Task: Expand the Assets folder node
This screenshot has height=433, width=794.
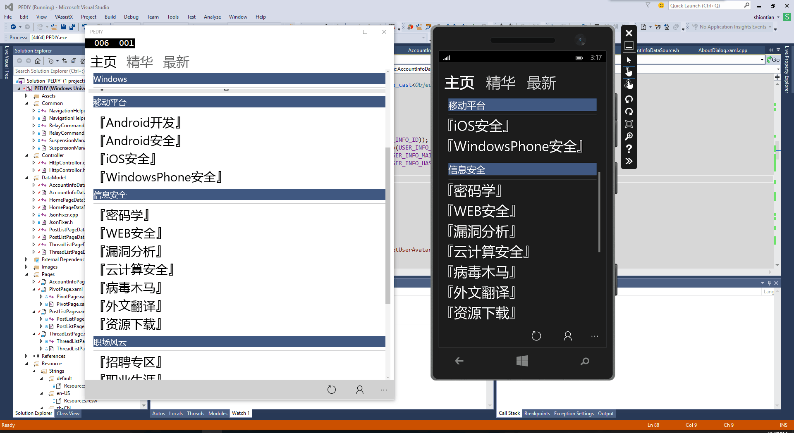Action: 26,96
